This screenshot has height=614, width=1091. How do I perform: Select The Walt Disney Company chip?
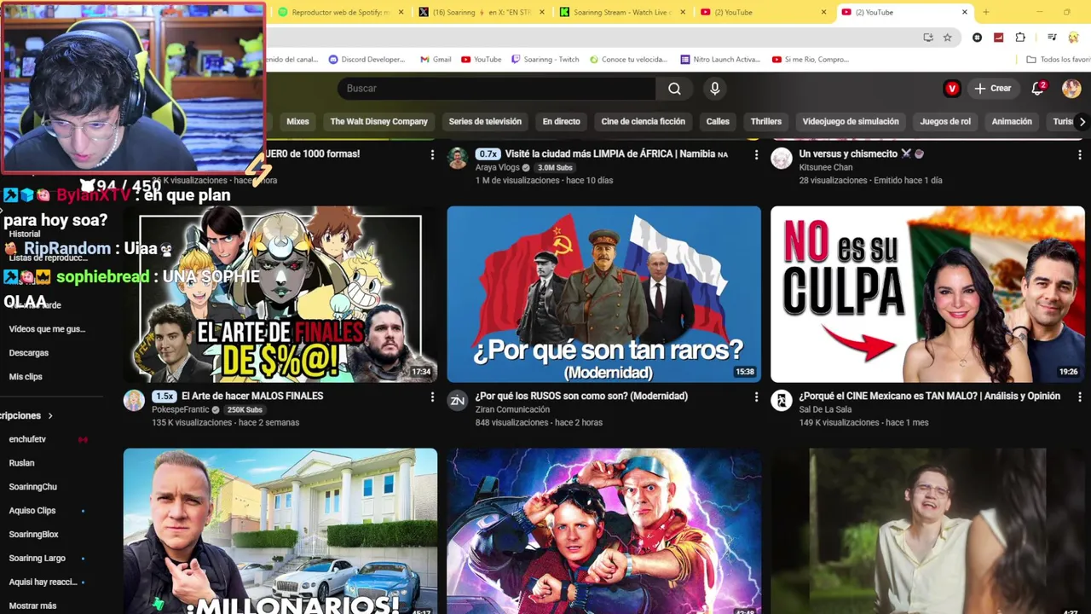point(378,121)
